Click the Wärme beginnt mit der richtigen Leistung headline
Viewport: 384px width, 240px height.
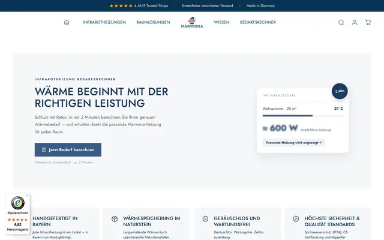point(101,97)
